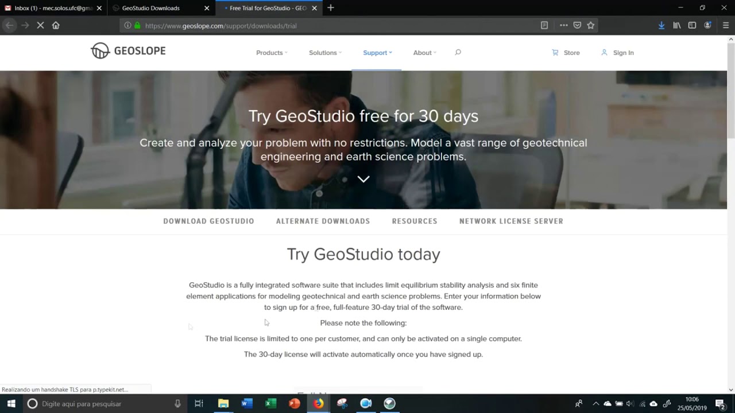Image resolution: width=735 pixels, height=413 pixels.
Task: Go to Firefox home page icon
Action: (56, 25)
